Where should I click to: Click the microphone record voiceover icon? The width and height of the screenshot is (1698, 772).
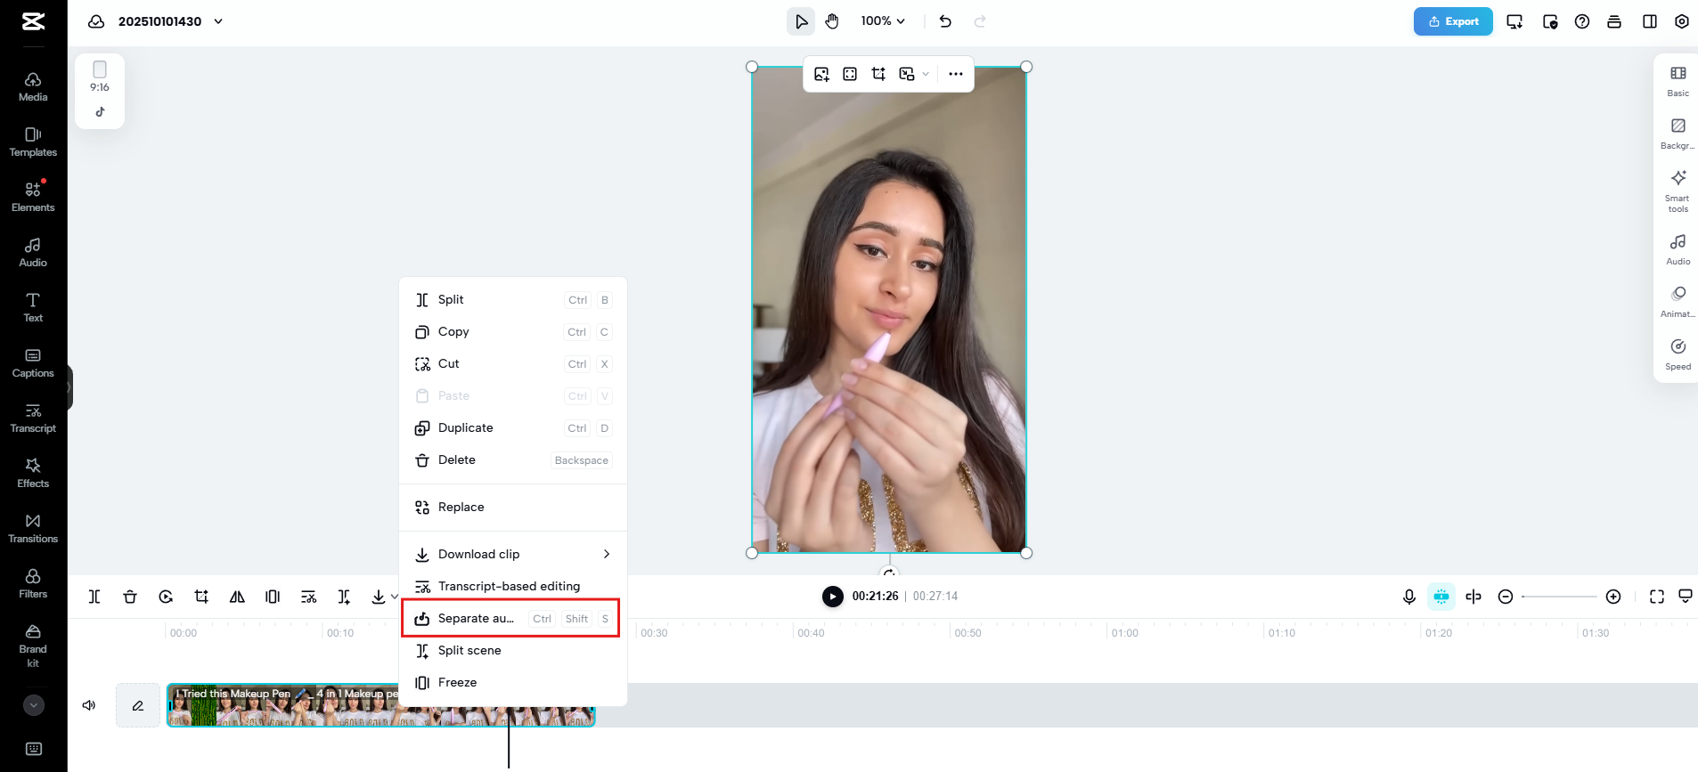1409,597
